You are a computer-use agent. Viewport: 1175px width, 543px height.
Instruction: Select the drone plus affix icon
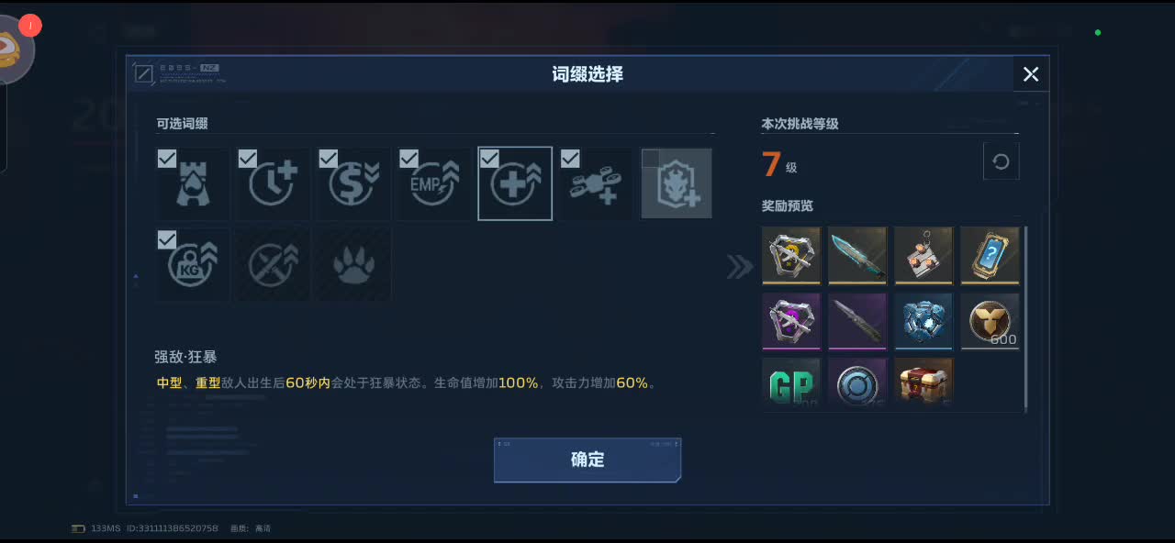596,185
